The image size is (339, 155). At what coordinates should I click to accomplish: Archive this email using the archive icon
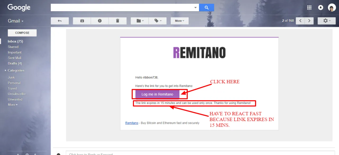[82, 21]
